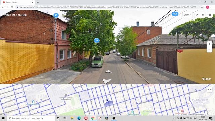This screenshot has width=215, height=121.
Task: Open Chrome three-dot menu
Action: (212, 7)
